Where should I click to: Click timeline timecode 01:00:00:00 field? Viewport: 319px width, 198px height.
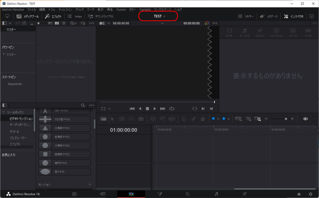123,130
